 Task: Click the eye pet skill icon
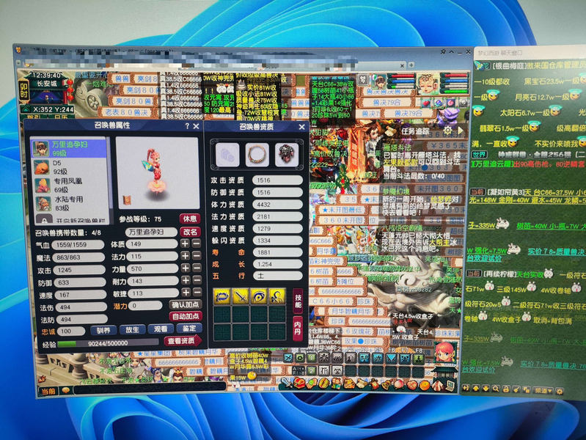tap(259, 296)
